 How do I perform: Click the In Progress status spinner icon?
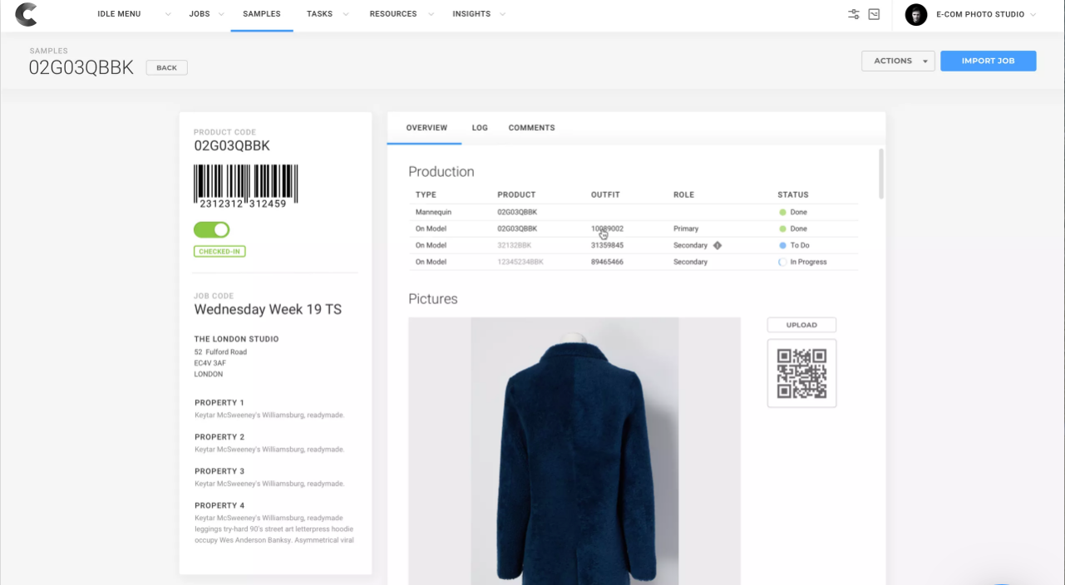pos(782,262)
